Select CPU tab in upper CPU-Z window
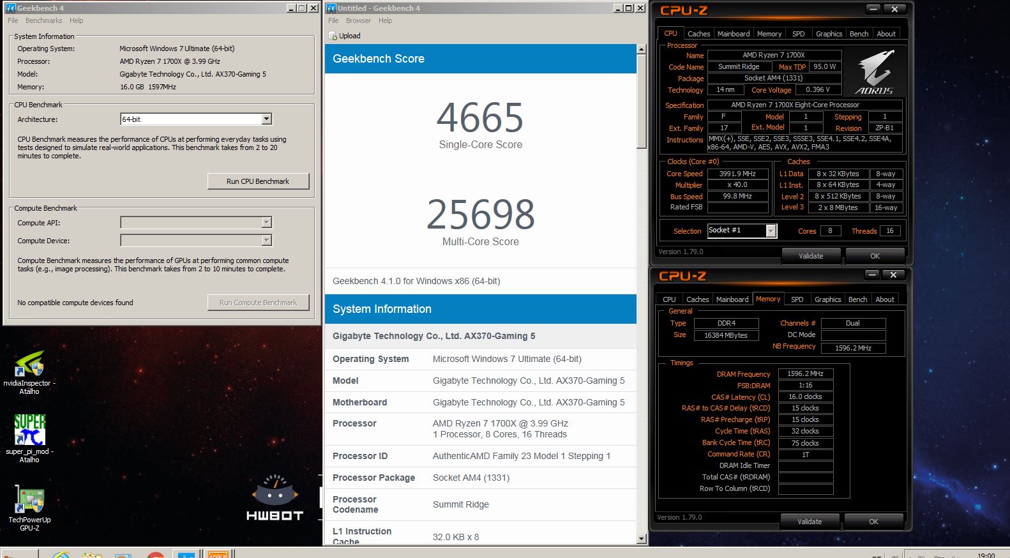 point(670,33)
